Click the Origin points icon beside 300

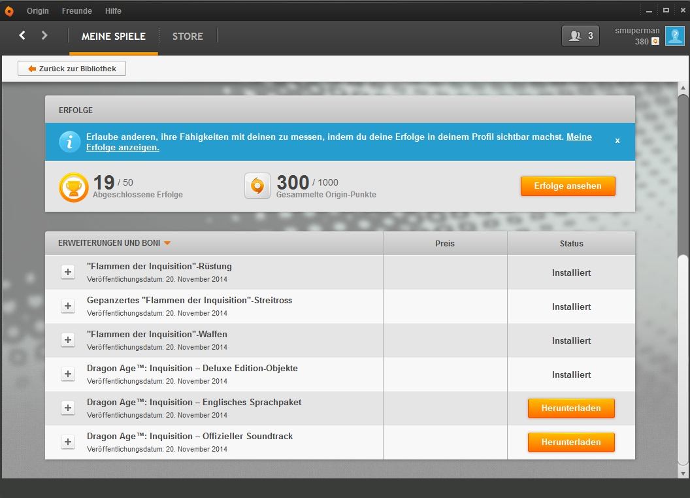click(x=257, y=186)
